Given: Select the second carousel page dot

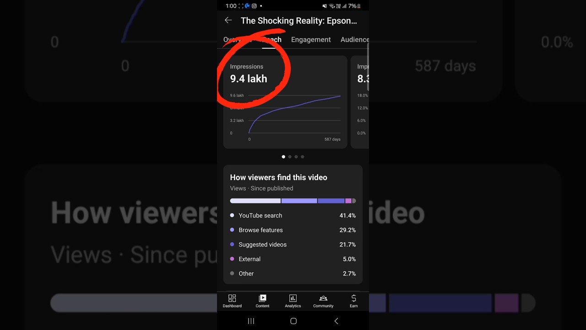Looking at the screenshot, I should [x=290, y=157].
